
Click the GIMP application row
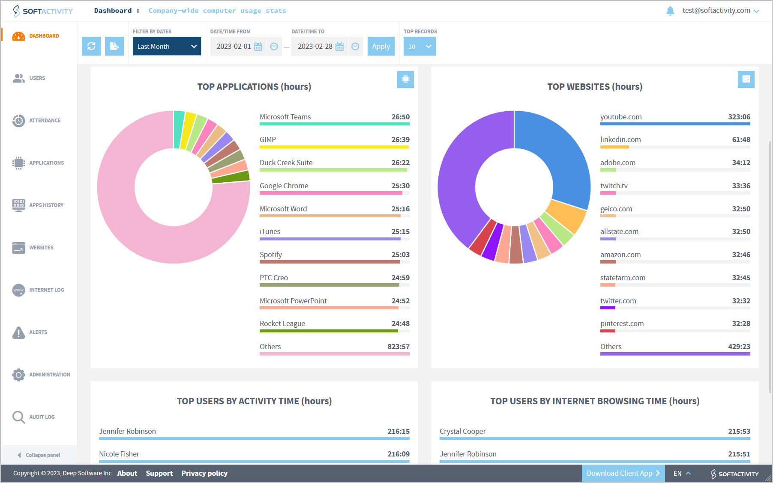[335, 142]
